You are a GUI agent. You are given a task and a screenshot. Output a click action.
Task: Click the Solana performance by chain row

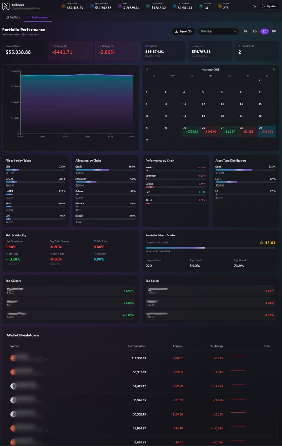175,185
